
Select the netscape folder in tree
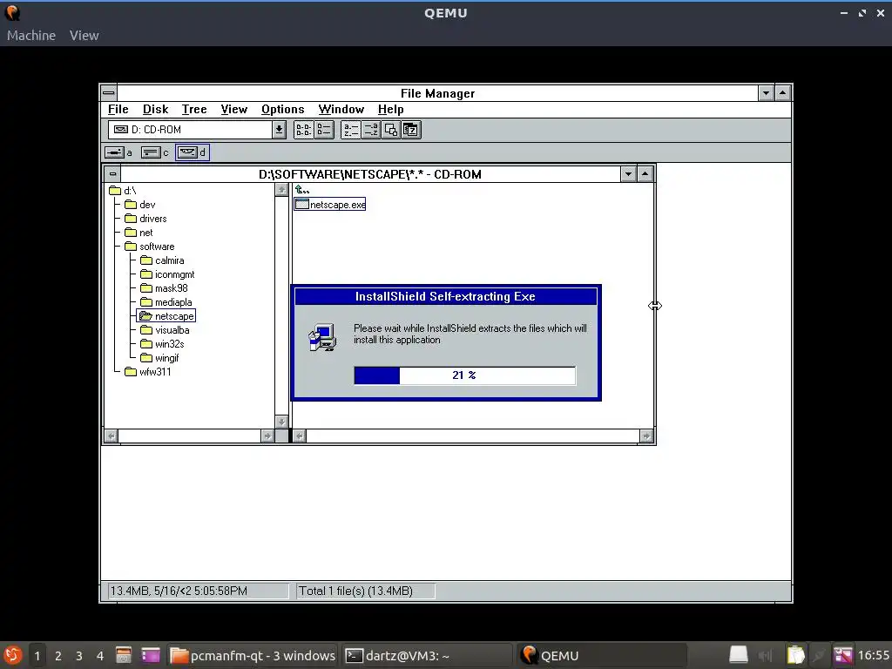point(166,316)
